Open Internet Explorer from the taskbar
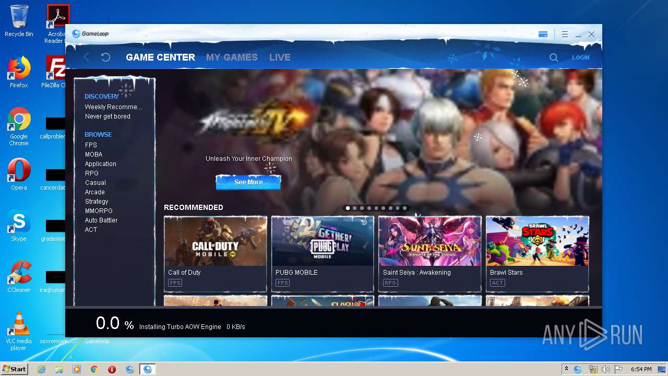 coord(41,369)
